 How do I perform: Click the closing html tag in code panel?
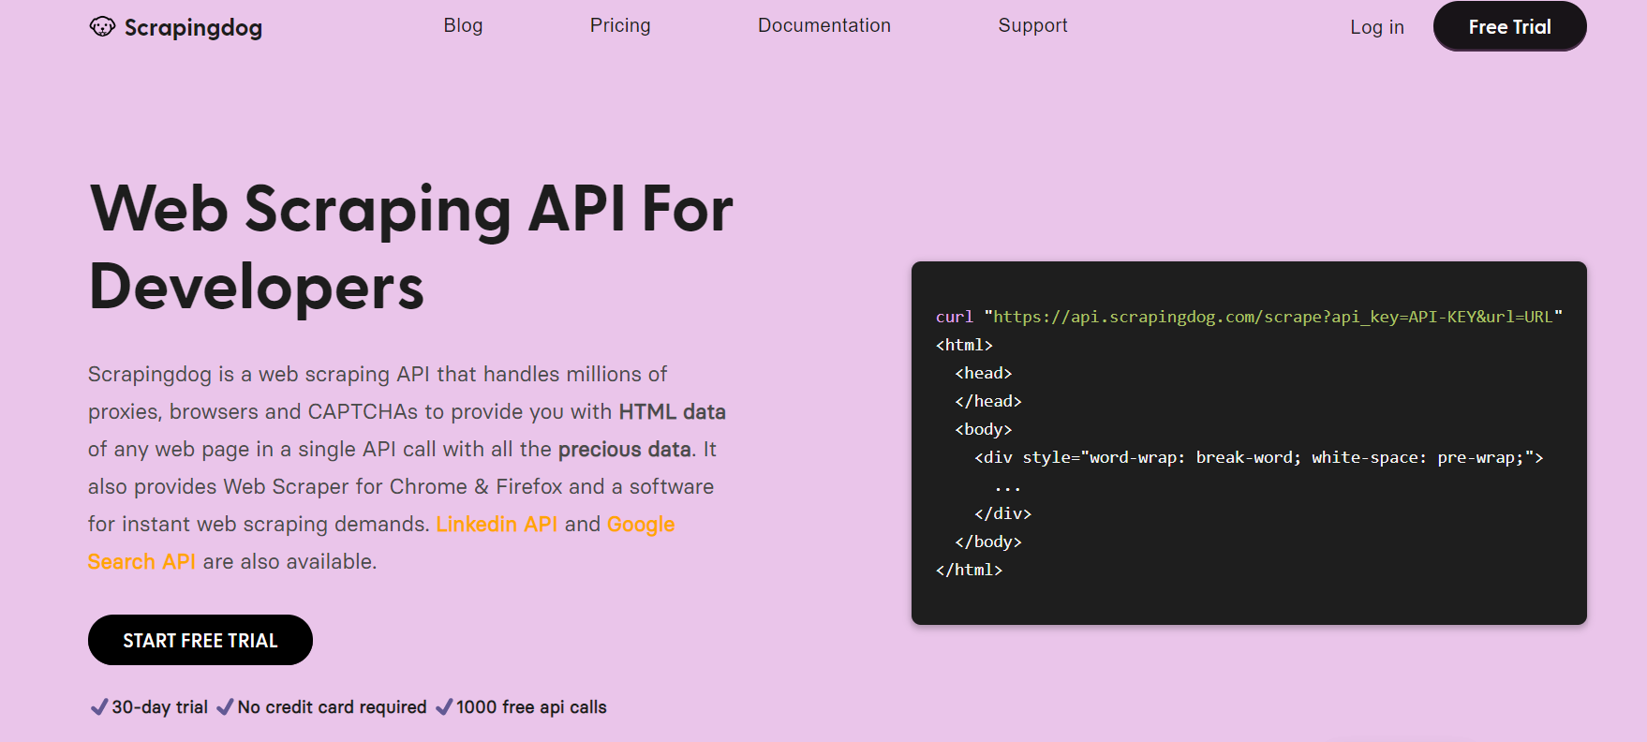(x=969, y=570)
